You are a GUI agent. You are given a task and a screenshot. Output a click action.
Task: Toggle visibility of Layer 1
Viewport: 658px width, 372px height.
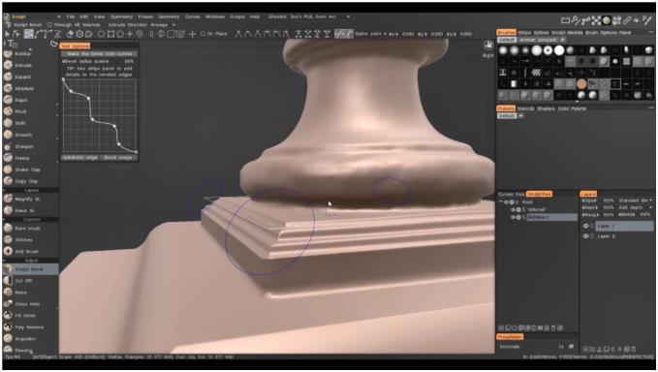pyautogui.click(x=586, y=226)
